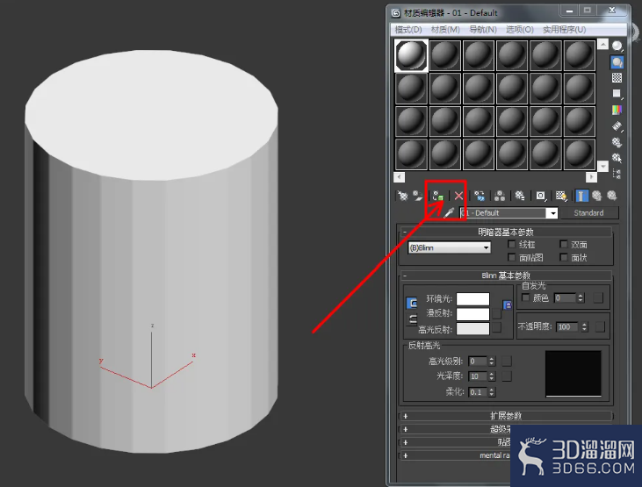Reset map/material with the red X icon
This screenshot has width=642, height=487.
(x=458, y=196)
